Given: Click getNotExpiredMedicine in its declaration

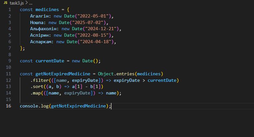Looking at the screenshot, I should (x=63, y=74).
